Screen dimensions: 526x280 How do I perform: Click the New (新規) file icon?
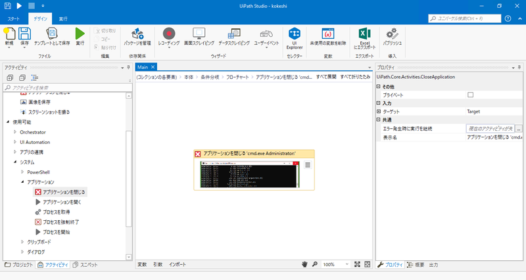pos(9,34)
